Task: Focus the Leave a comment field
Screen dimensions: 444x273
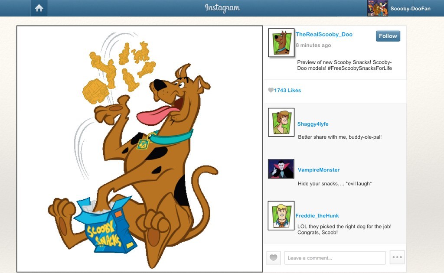Action: pyautogui.click(x=335, y=258)
